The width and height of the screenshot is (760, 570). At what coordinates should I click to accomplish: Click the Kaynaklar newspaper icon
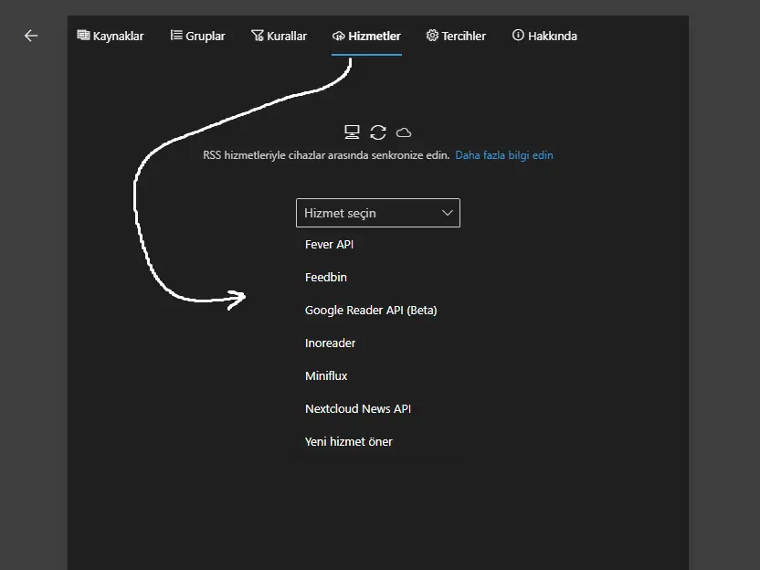[x=83, y=36]
